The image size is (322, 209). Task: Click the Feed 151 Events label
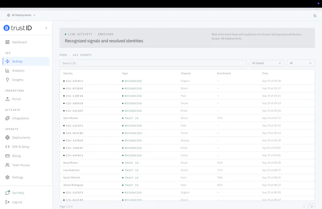coord(76,55)
